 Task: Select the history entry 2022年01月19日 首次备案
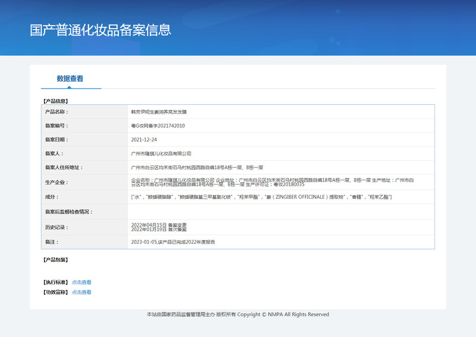[x=159, y=229]
